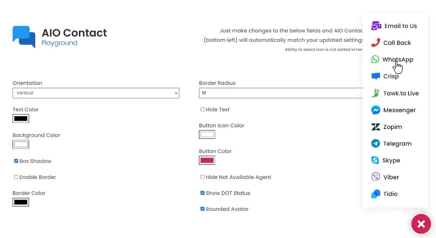
Task: Open the Button Color red swatch
Action: (207, 160)
